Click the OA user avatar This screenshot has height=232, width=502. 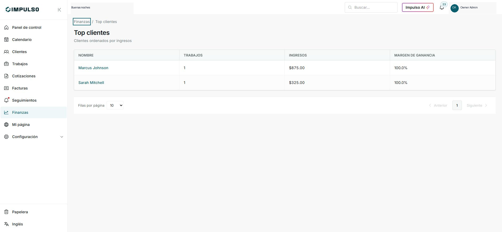click(x=454, y=8)
